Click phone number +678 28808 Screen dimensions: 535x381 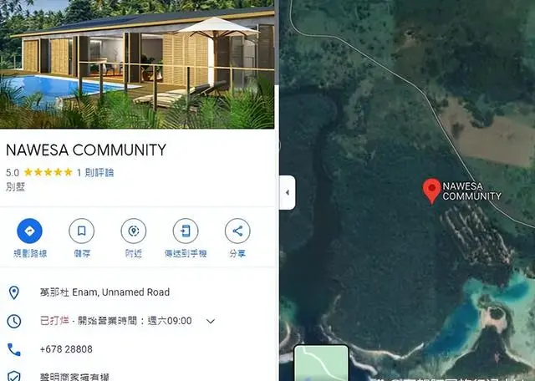66,349
